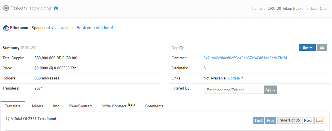Select the Decimals value 8

pos(205,68)
